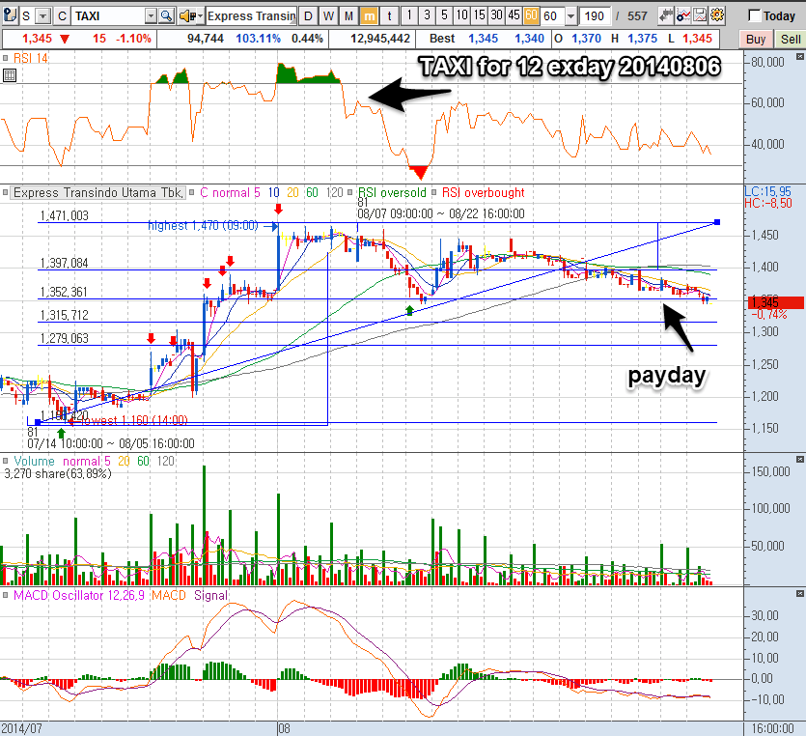Toggle the Volume indicator marker
The height and width of the screenshot is (736, 806).
pyautogui.click(x=5, y=461)
